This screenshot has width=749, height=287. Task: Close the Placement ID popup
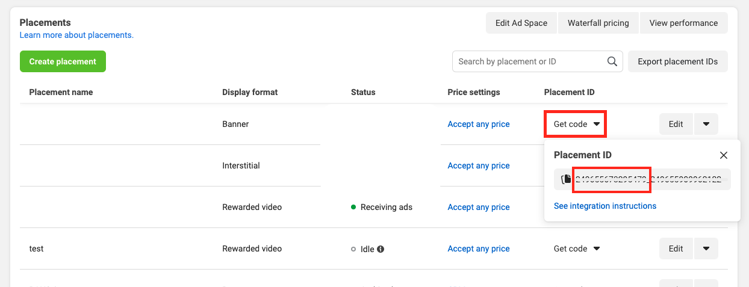click(x=724, y=155)
